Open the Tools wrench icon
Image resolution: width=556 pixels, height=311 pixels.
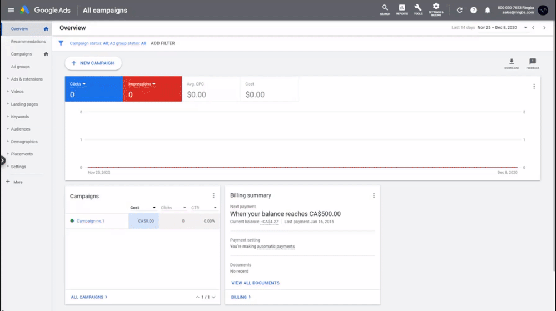[x=418, y=9]
